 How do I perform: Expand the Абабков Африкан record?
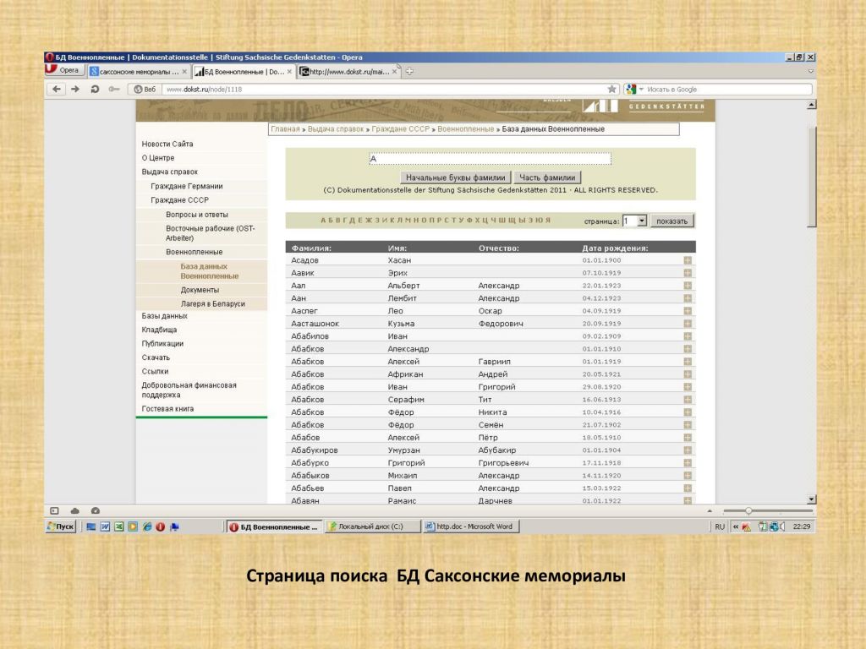pos(688,374)
